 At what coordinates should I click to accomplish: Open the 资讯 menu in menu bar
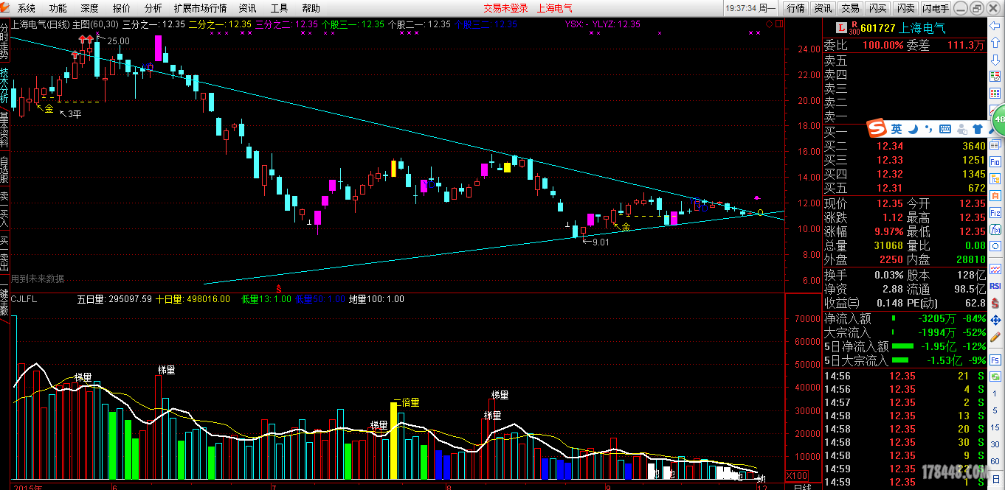coord(248,8)
